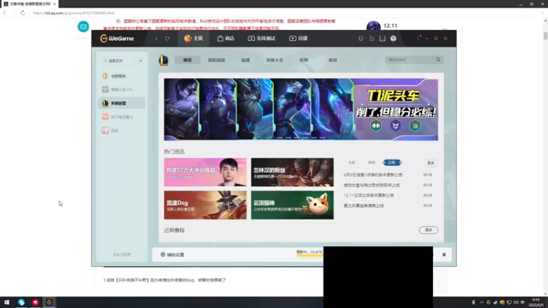Select 与我相关 in the sidebar
The height and width of the screenshot is (308, 548).
pyautogui.click(x=122, y=76)
